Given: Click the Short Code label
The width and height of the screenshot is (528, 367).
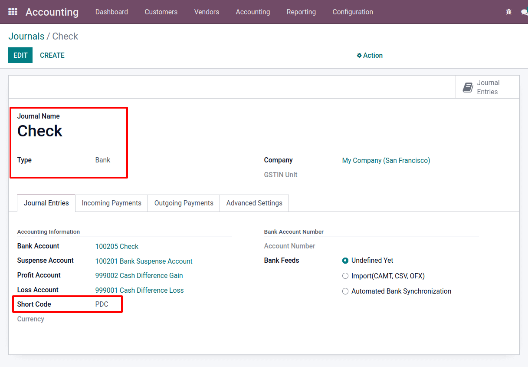Looking at the screenshot, I should pyautogui.click(x=34, y=304).
